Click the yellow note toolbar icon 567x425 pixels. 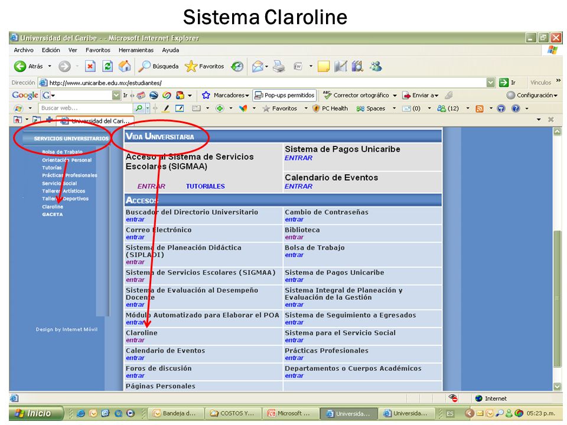pyautogui.click(x=323, y=66)
